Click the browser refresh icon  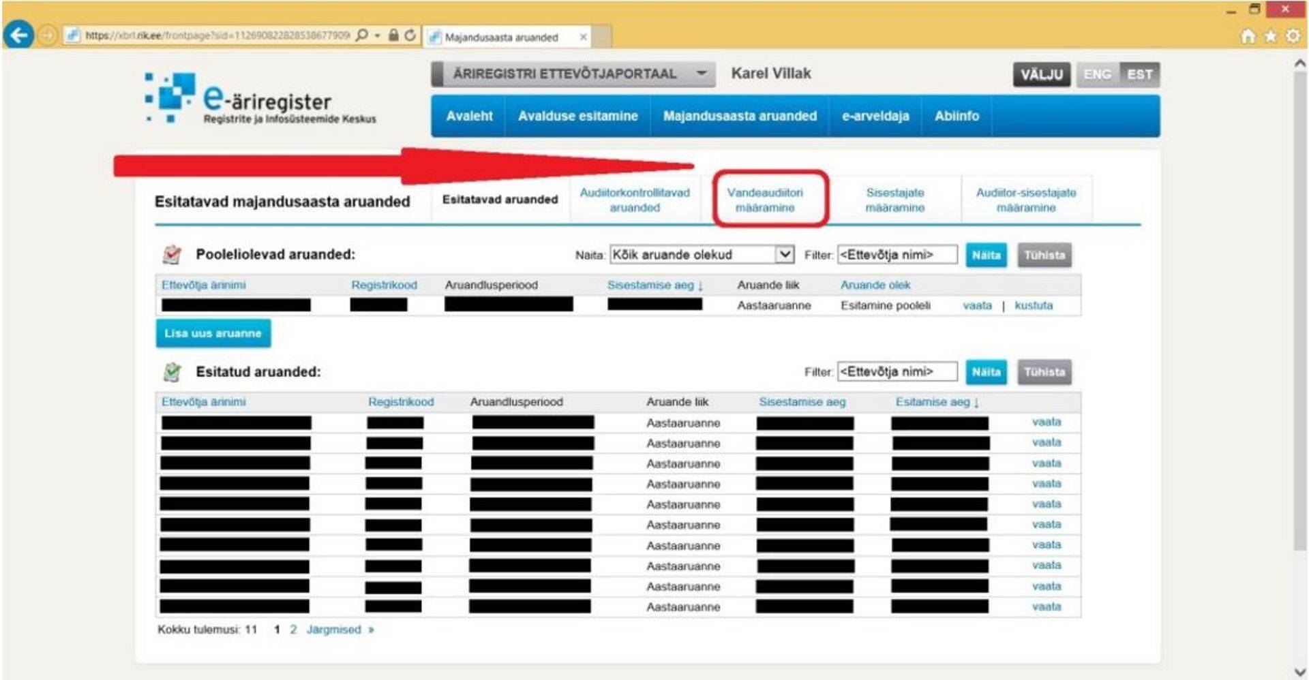(x=410, y=35)
